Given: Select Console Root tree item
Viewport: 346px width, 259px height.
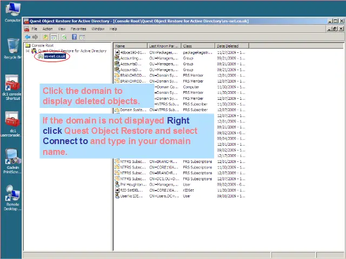Looking at the screenshot, I should click(42, 45).
